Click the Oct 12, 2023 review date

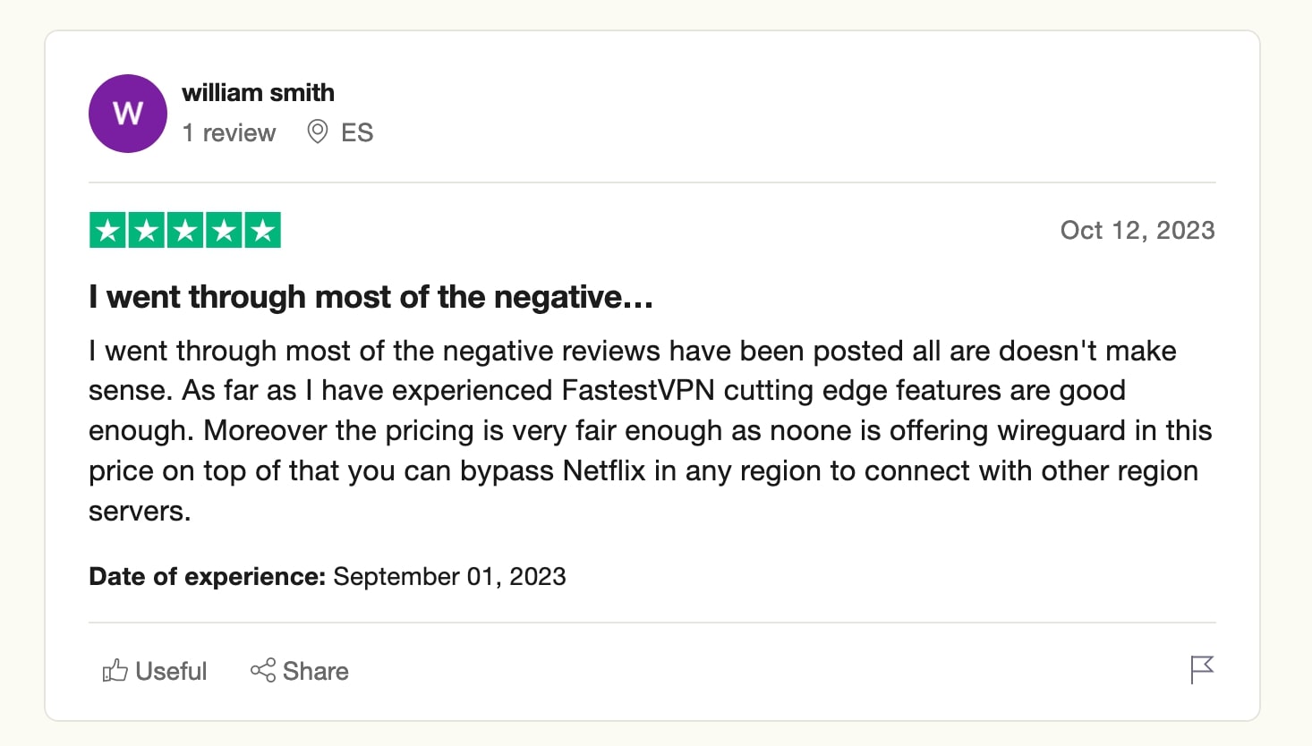pyautogui.click(x=1137, y=231)
